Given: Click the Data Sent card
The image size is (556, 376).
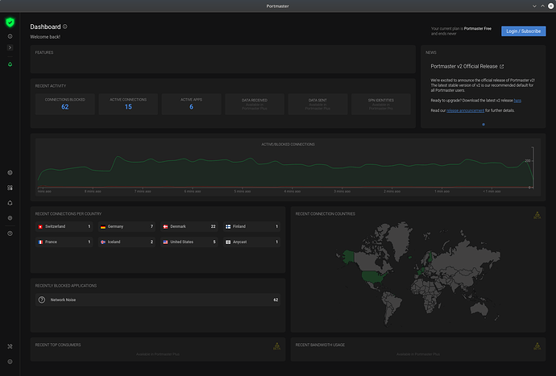Looking at the screenshot, I should coord(317,104).
